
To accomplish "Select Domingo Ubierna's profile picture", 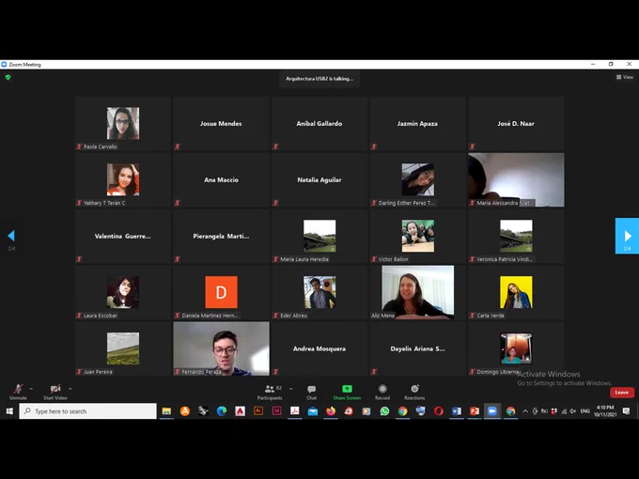I will (516, 348).
